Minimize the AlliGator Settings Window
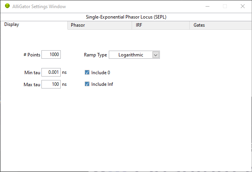Image resolution: width=252 pixels, height=172 pixels. pyautogui.click(x=207, y=6)
